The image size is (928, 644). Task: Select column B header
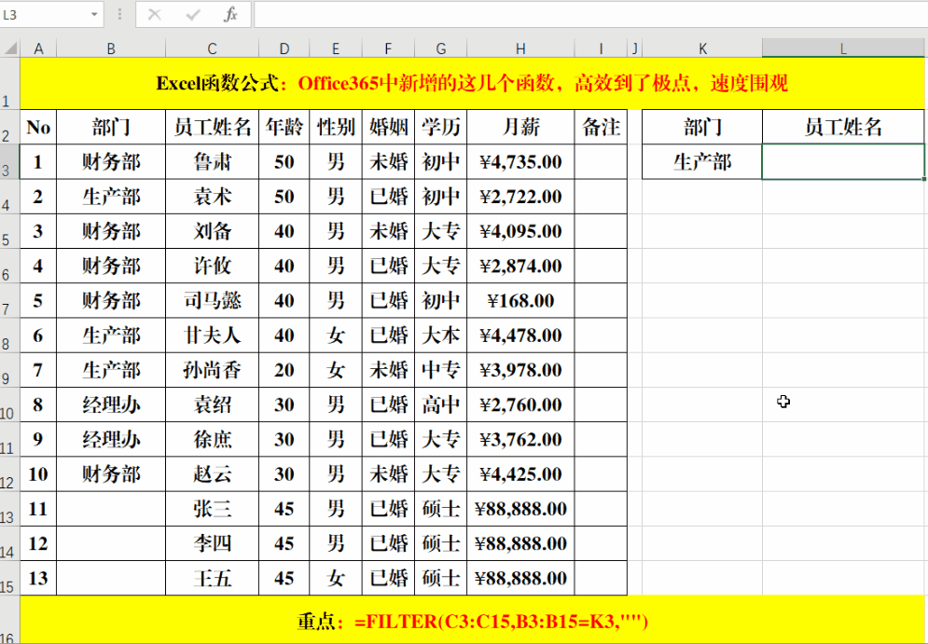(x=111, y=48)
